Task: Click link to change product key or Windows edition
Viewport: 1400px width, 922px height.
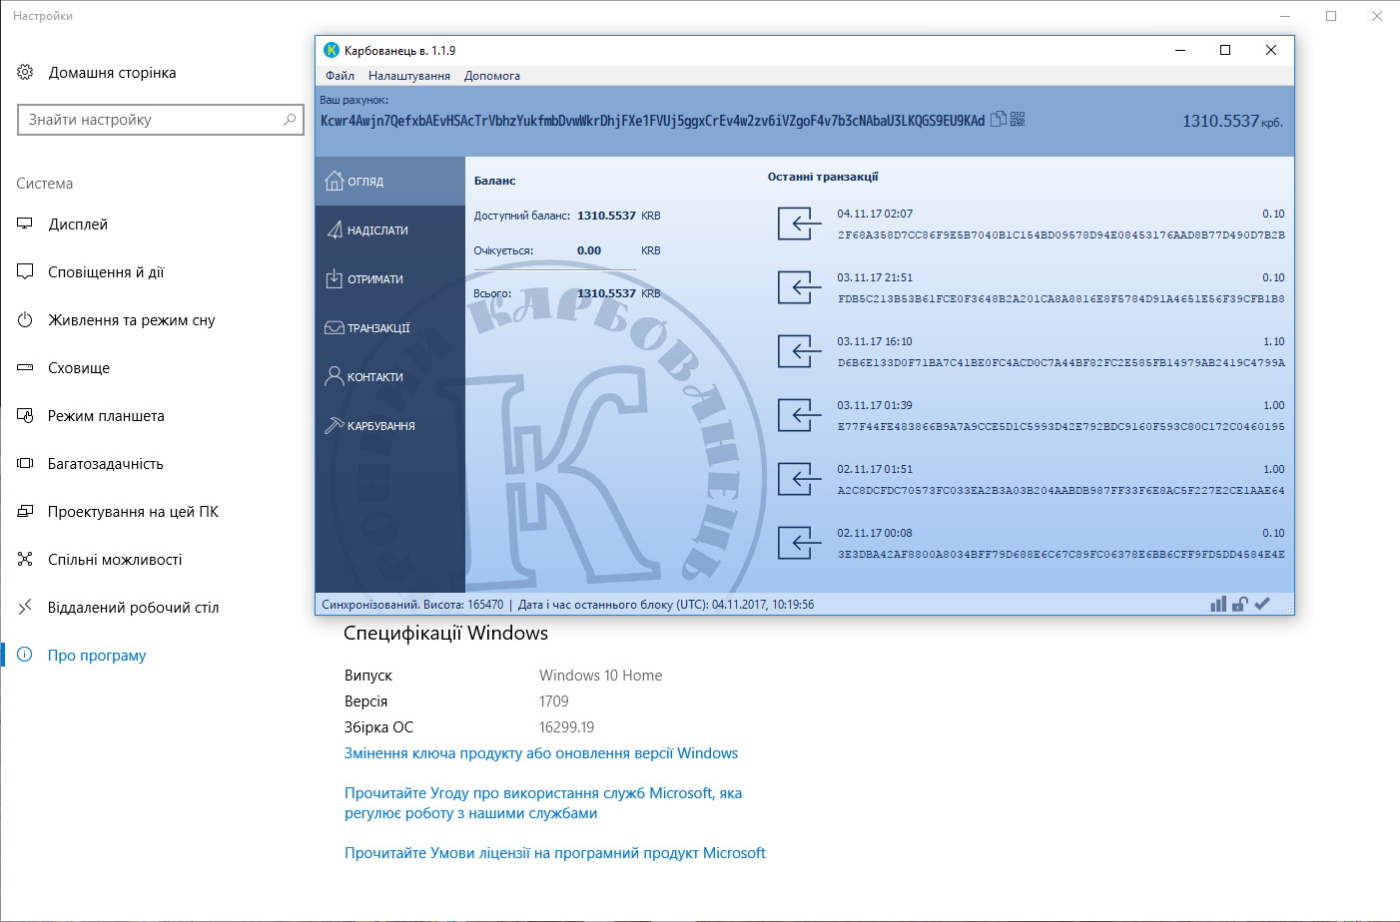Action: coord(541,753)
